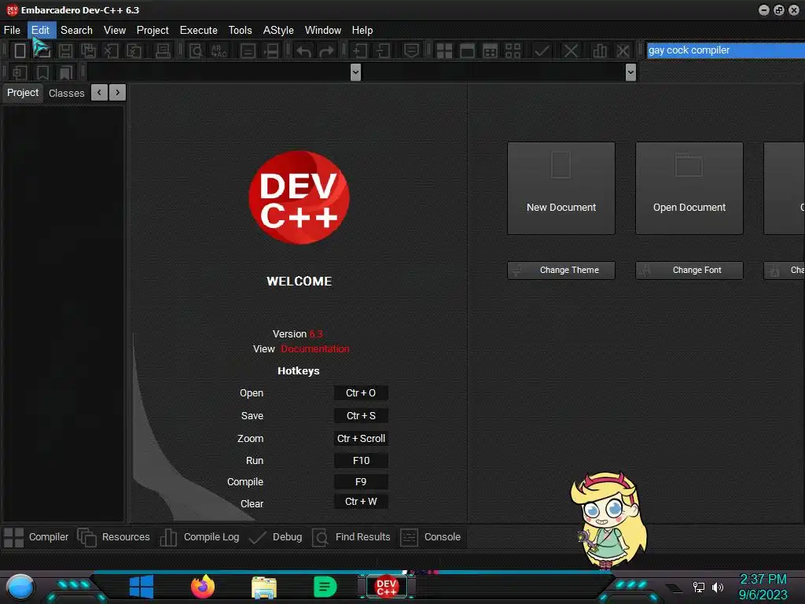Click the Change Theme button
Image resolution: width=805 pixels, height=604 pixels.
point(561,271)
